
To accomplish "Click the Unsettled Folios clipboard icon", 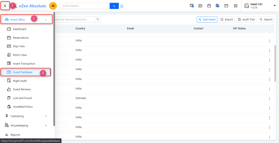I will (x=9, y=107).
